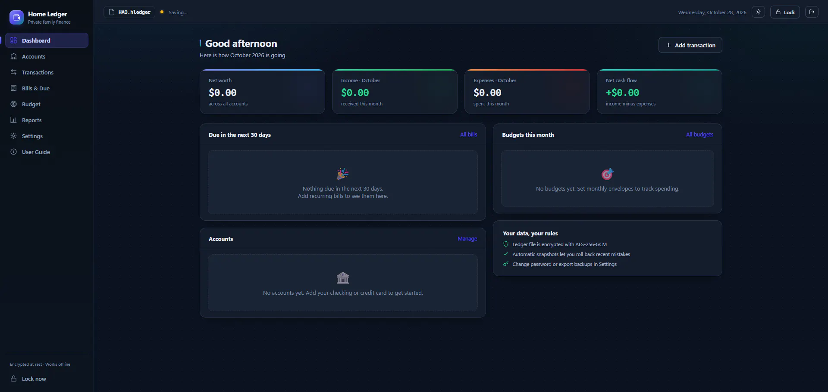Viewport: 828px width, 392px height.
Task: Click the shield icon beside AES-256-GCM text
Action: pos(506,244)
